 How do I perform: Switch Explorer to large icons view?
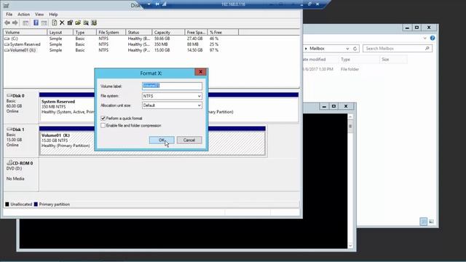point(431,221)
